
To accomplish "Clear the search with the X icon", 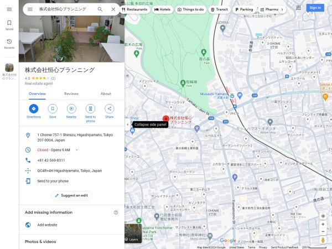I will 113,9.
